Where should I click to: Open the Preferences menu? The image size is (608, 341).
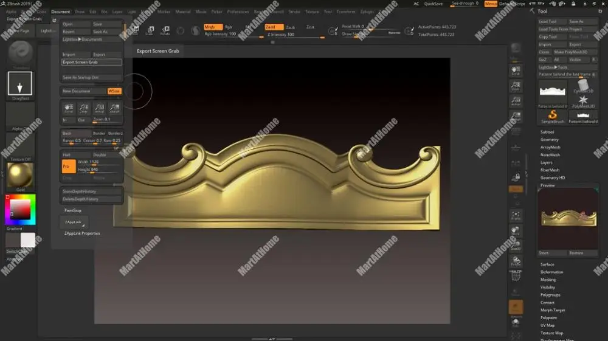pos(238,12)
